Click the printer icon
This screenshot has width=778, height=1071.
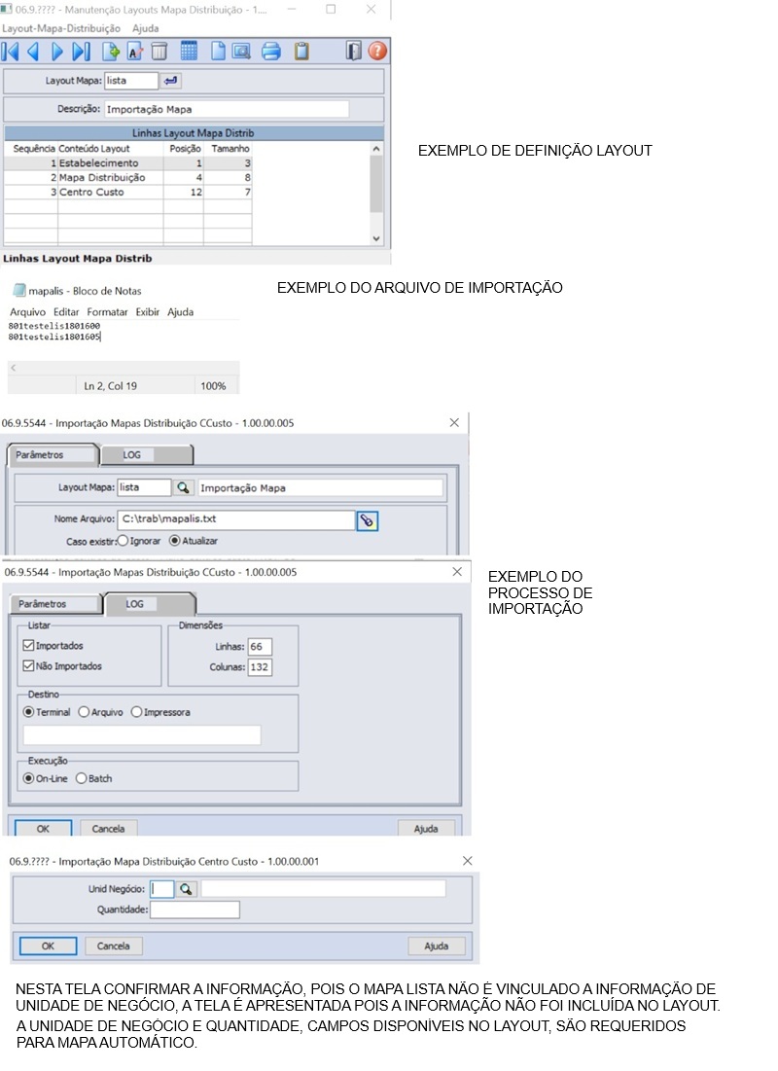pos(271,52)
